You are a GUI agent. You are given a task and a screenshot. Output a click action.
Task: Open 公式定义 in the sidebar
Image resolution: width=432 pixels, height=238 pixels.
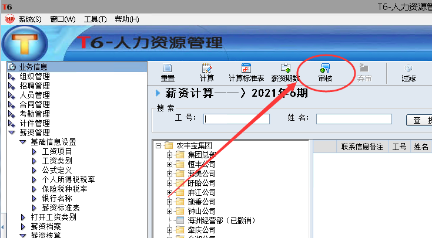pyautogui.click(x=57, y=170)
